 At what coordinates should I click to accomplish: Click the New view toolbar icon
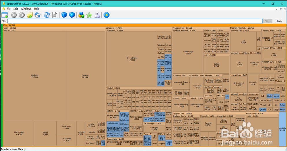click(5, 15)
